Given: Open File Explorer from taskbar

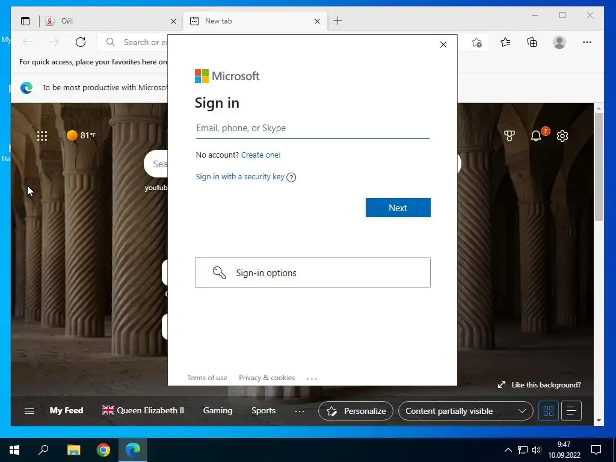Looking at the screenshot, I should click(x=73, y=450).
